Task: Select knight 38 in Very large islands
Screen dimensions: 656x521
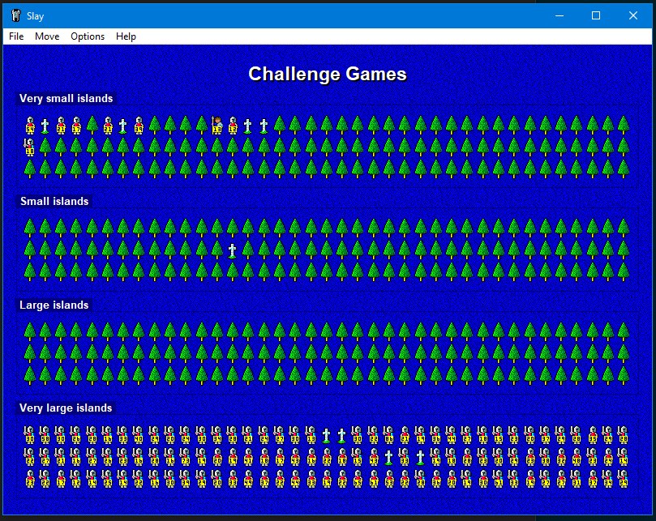Action: 545,457
